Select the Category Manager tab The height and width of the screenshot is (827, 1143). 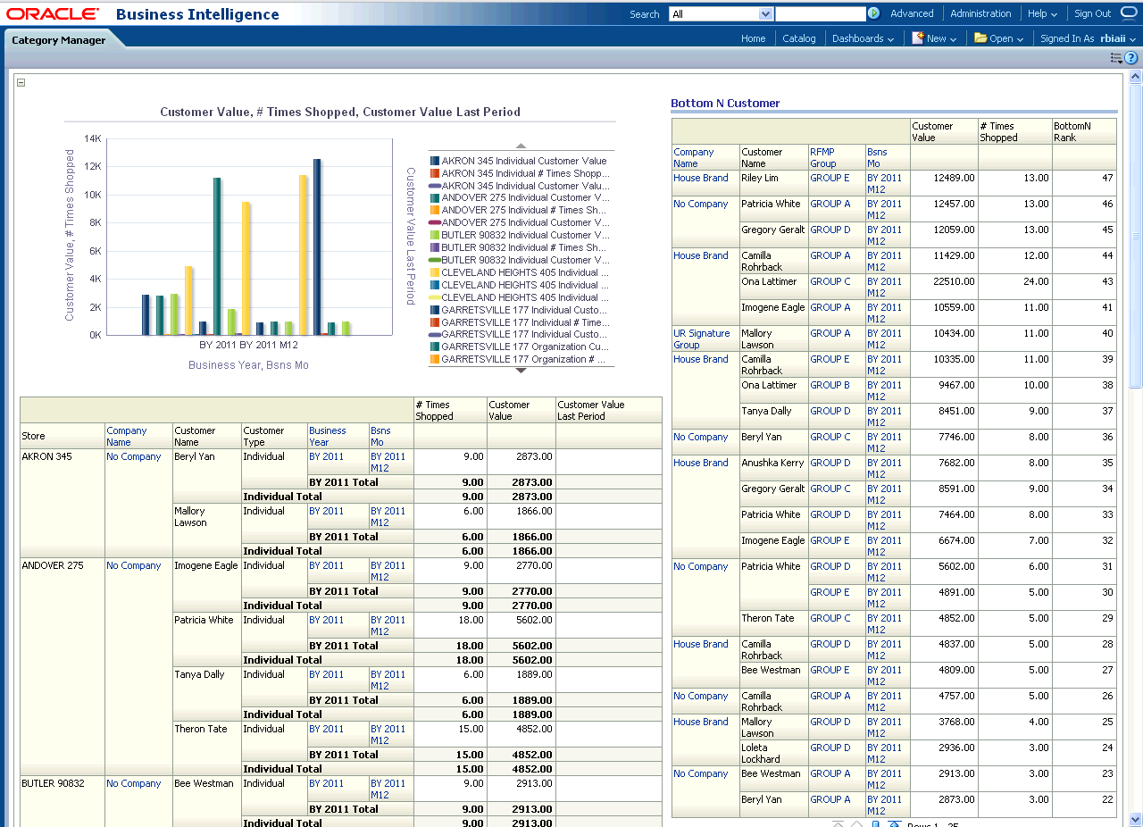pos(59,40)
